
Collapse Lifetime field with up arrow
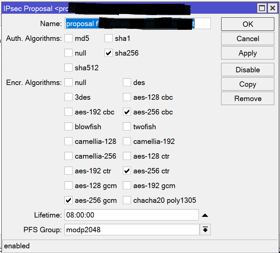205,215
